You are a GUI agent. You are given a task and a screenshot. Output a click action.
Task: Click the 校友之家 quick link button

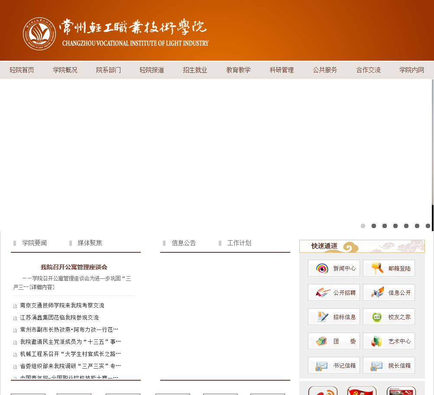point(389,317)
